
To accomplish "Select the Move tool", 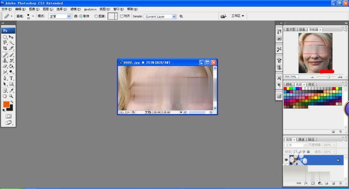I will pos(11,37).
